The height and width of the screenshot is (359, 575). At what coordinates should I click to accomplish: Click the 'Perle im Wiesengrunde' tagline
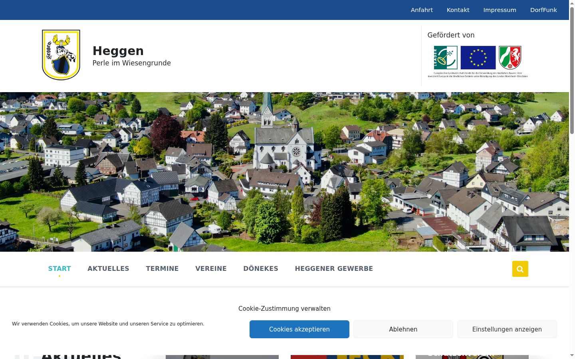[x=132, y=63]
